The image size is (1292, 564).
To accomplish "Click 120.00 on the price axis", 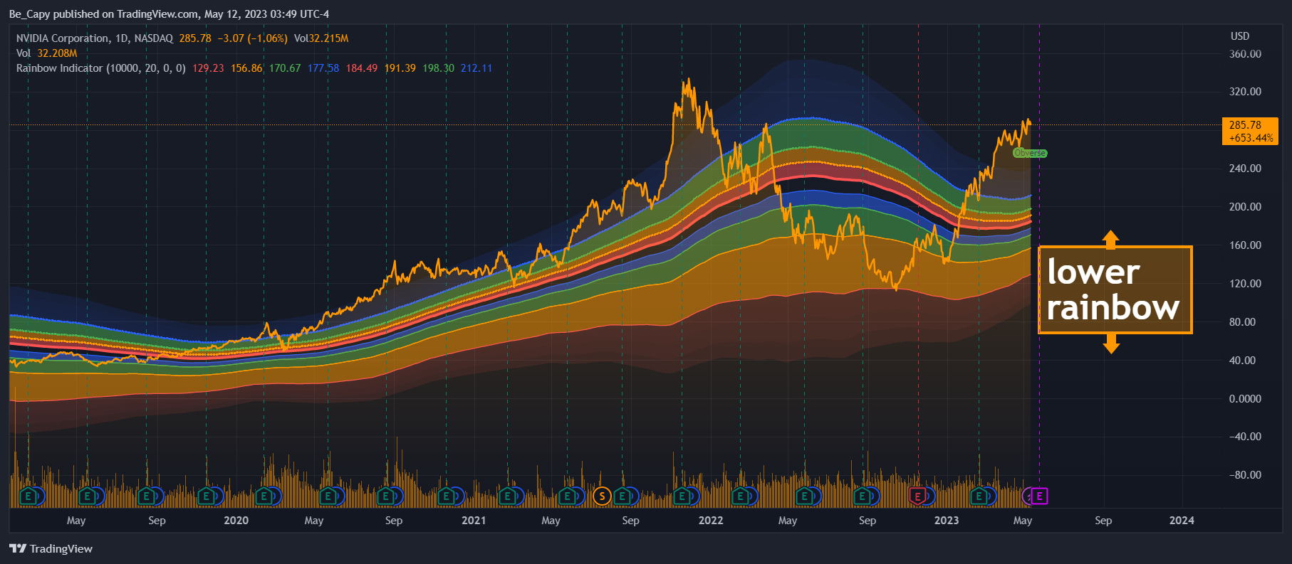I will [1245, 284].
